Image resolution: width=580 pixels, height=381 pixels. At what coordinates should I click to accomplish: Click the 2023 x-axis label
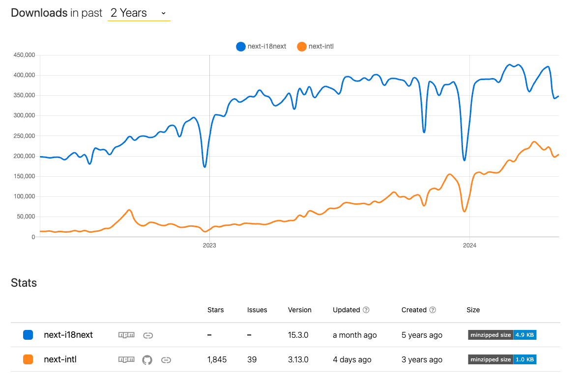209,245
